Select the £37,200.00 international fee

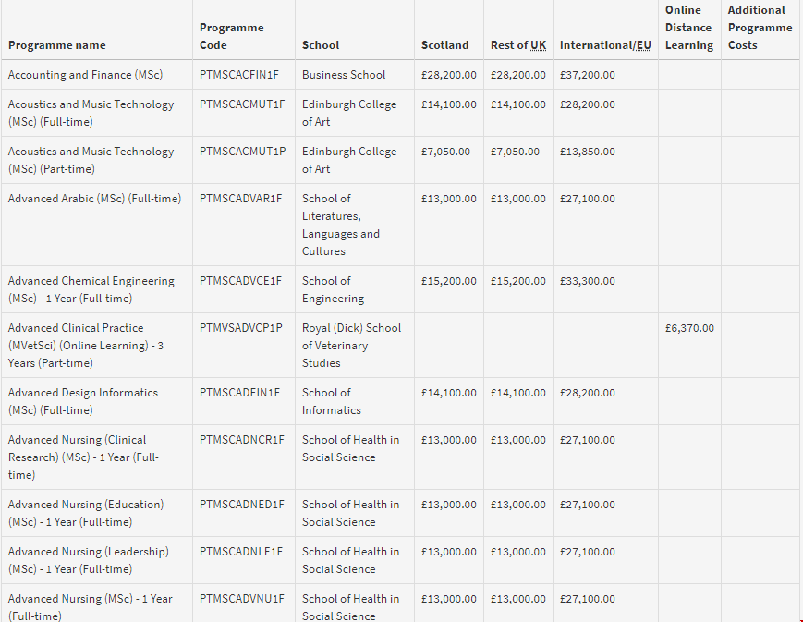(587, 75)
